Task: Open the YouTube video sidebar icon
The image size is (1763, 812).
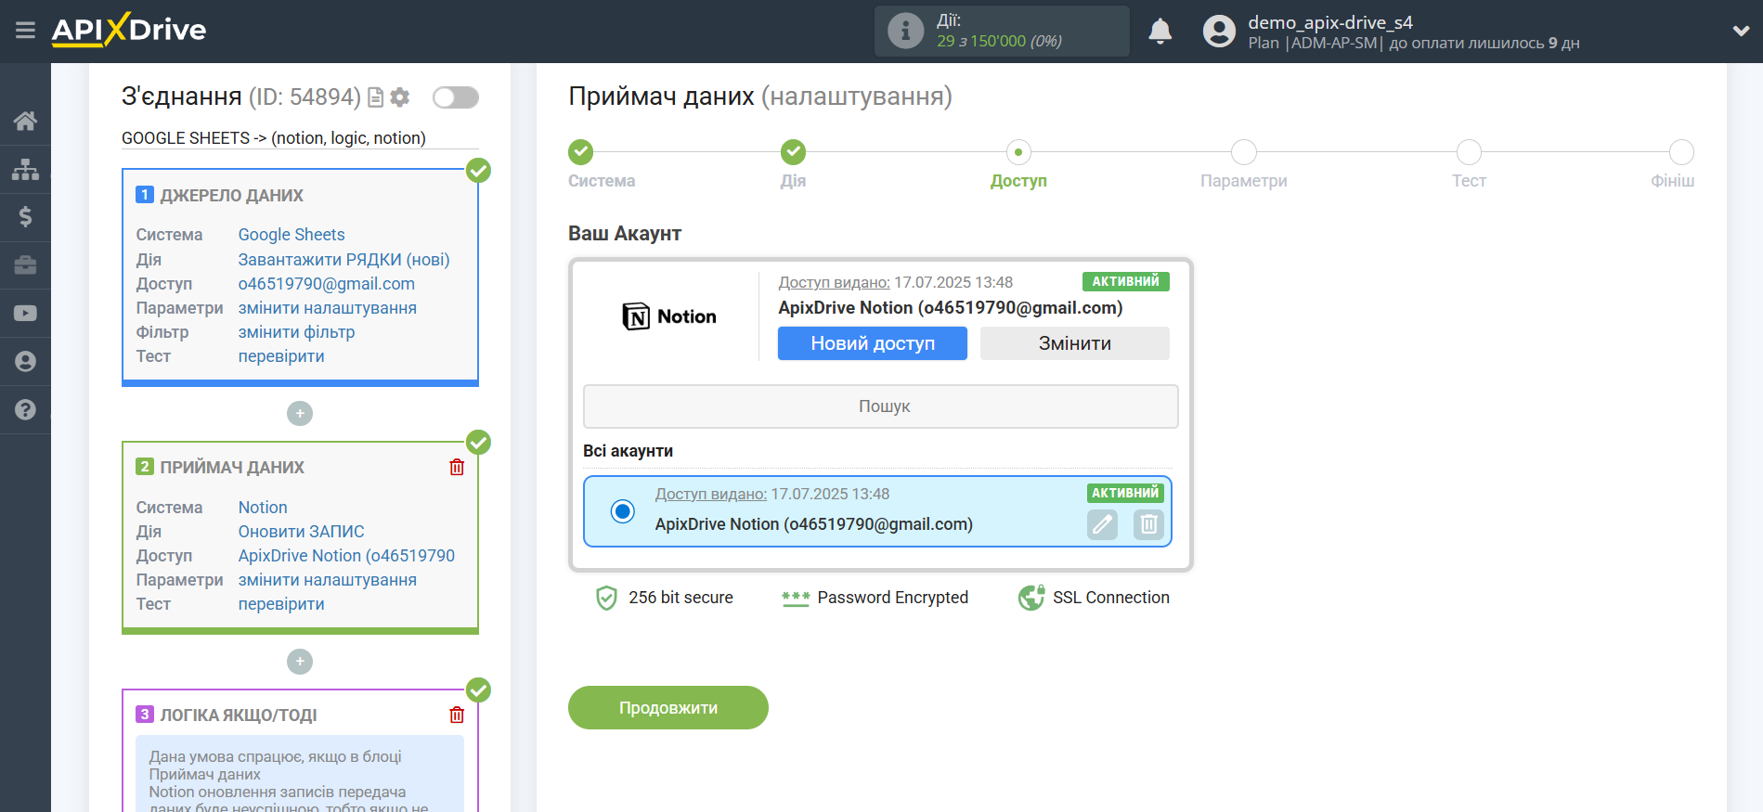Action: (x=25, y=314)
